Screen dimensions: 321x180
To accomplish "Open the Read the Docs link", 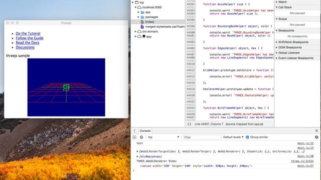I will (28, 42).
